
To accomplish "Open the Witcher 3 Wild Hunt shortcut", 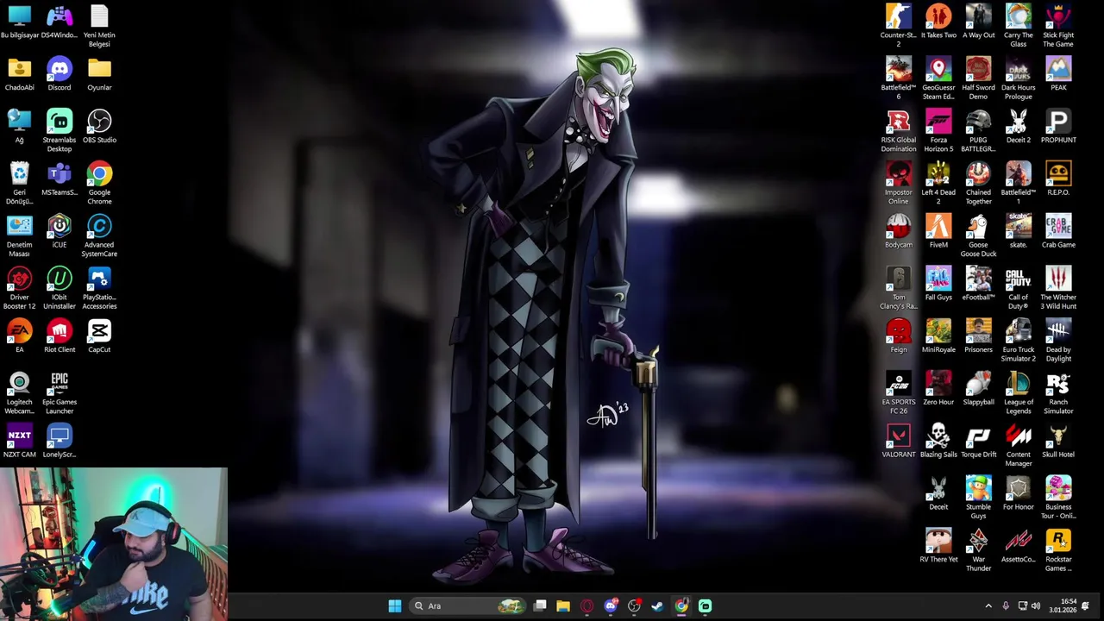I will tap(1058, 288).
